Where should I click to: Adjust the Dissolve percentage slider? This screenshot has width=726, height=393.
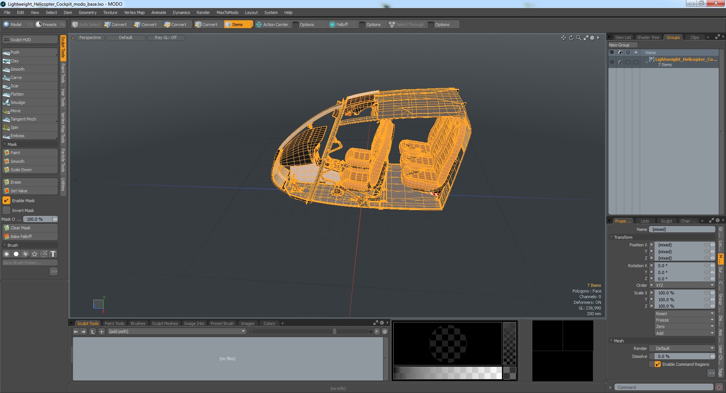coord(684,356)
